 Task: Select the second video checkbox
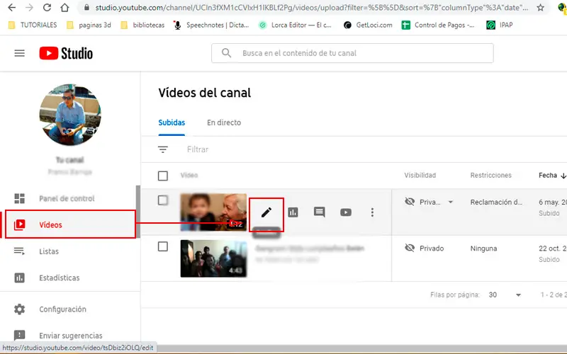click(163, 246)
